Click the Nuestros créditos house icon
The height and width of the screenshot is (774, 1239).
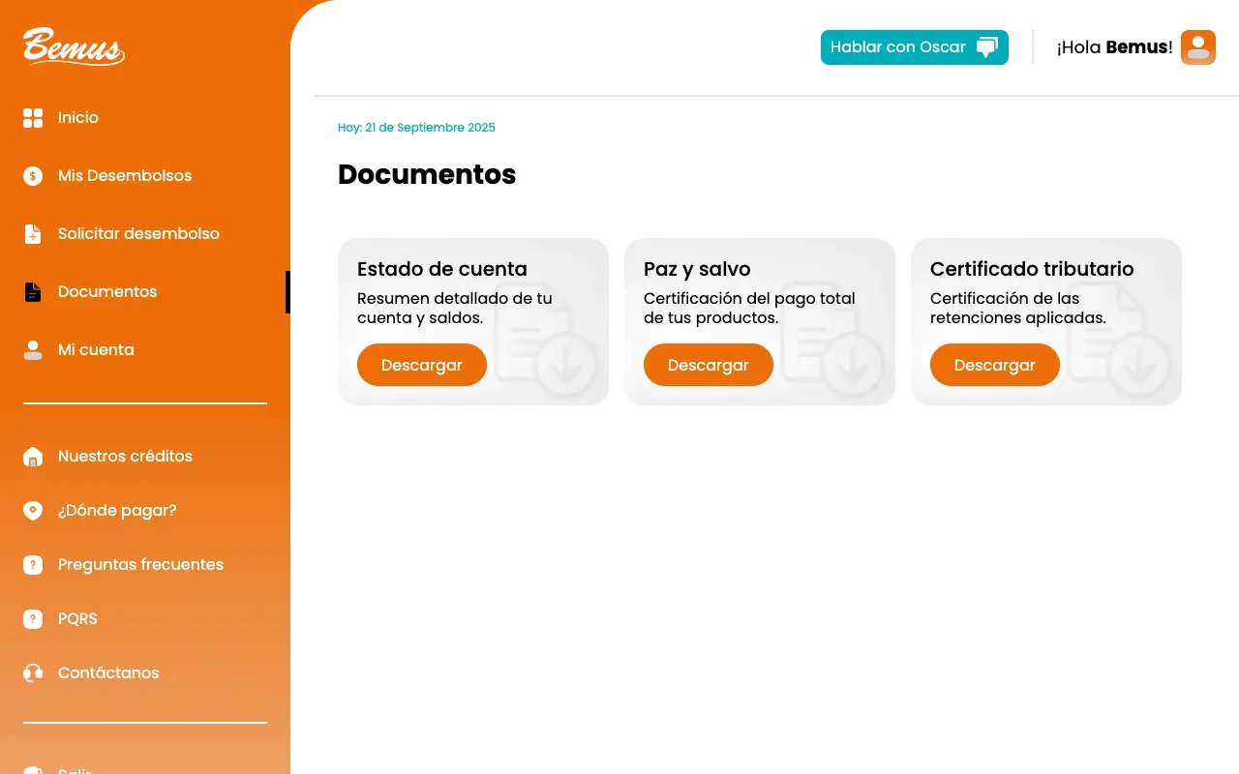(33, 457)
